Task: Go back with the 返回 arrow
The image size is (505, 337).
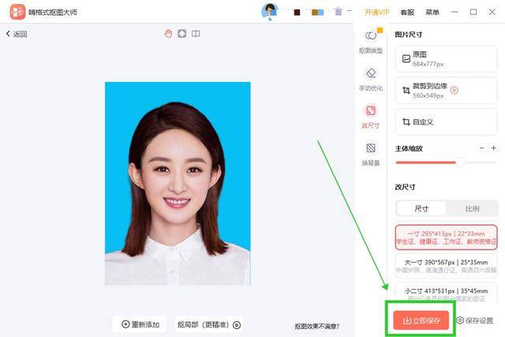Action: [17, 34]
